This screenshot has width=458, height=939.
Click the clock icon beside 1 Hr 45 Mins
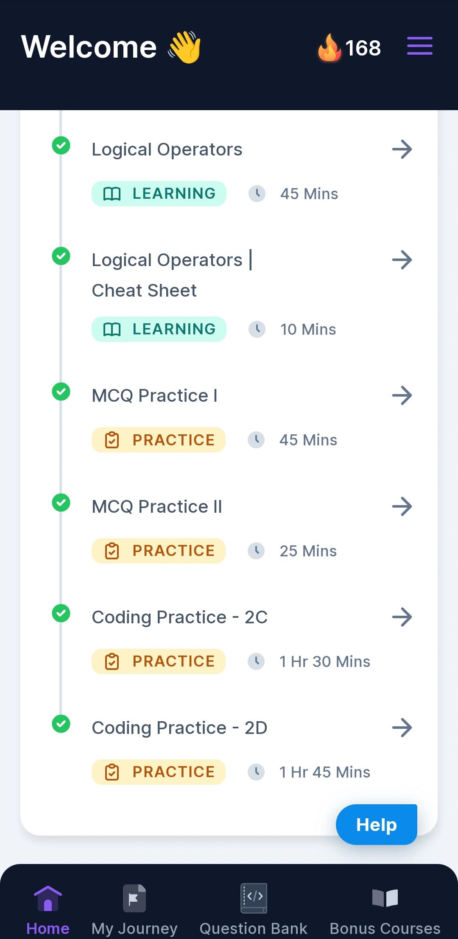tap(256, 772)
